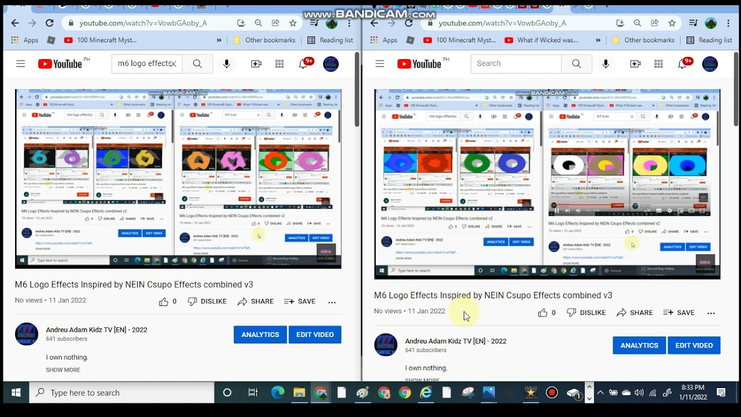This screenshot has width=741, height=417.
Task: Open '100 Minecraft Myst...' bookmark in the left window
Action: [x=101, y=41]
